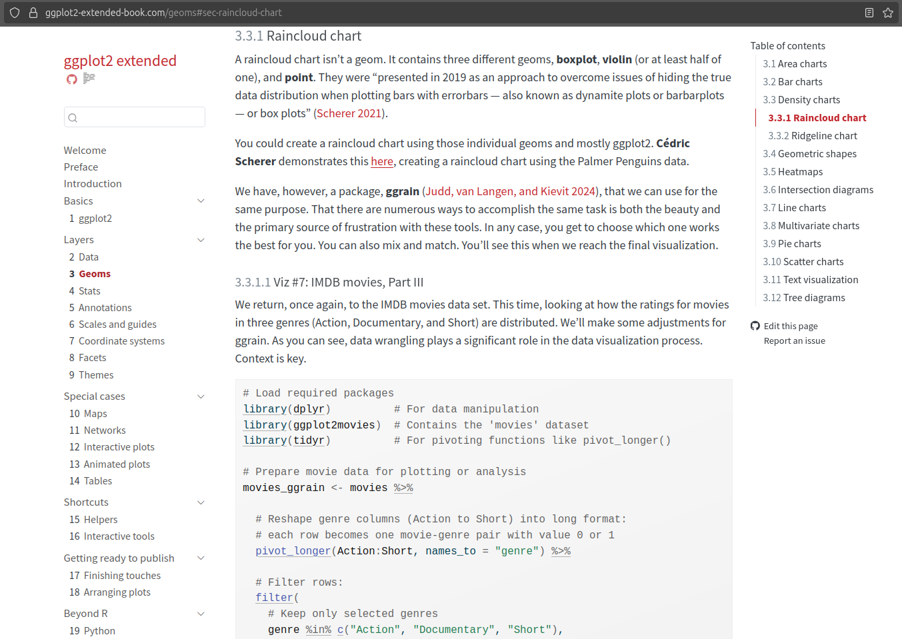Open chapter 8 Facets

tap(88, 358)
